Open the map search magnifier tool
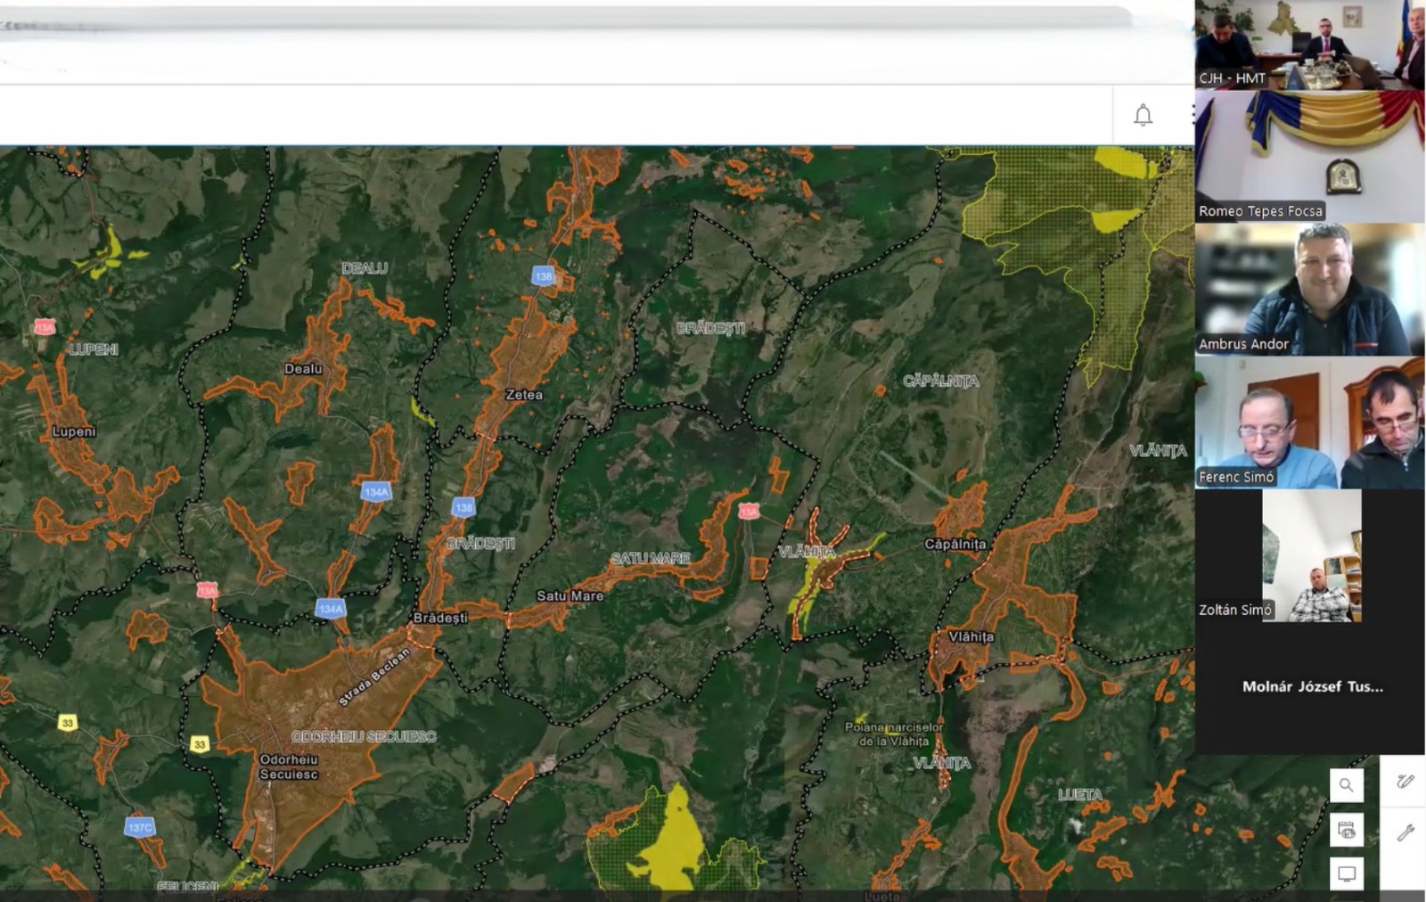1426x902 pixels. (1346, 785)
